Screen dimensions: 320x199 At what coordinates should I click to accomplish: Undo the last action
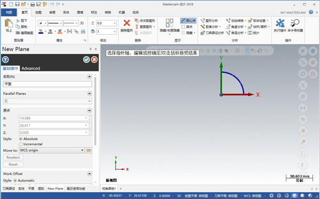[x=52, y=4]
